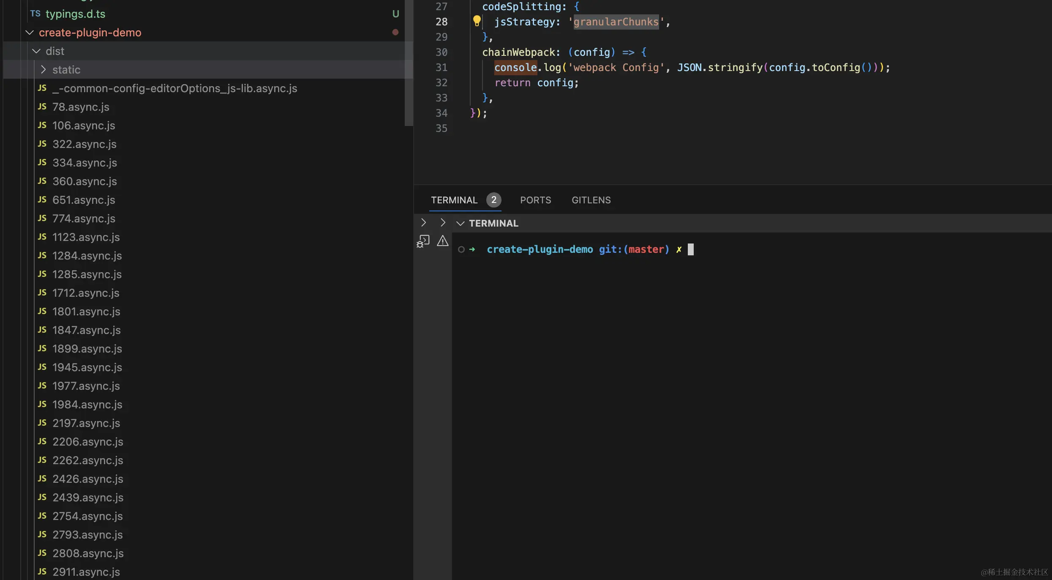The height and width of the screenshot is (580, 1052).
Task: Select 774.async.js file
Action: point(84,219)
